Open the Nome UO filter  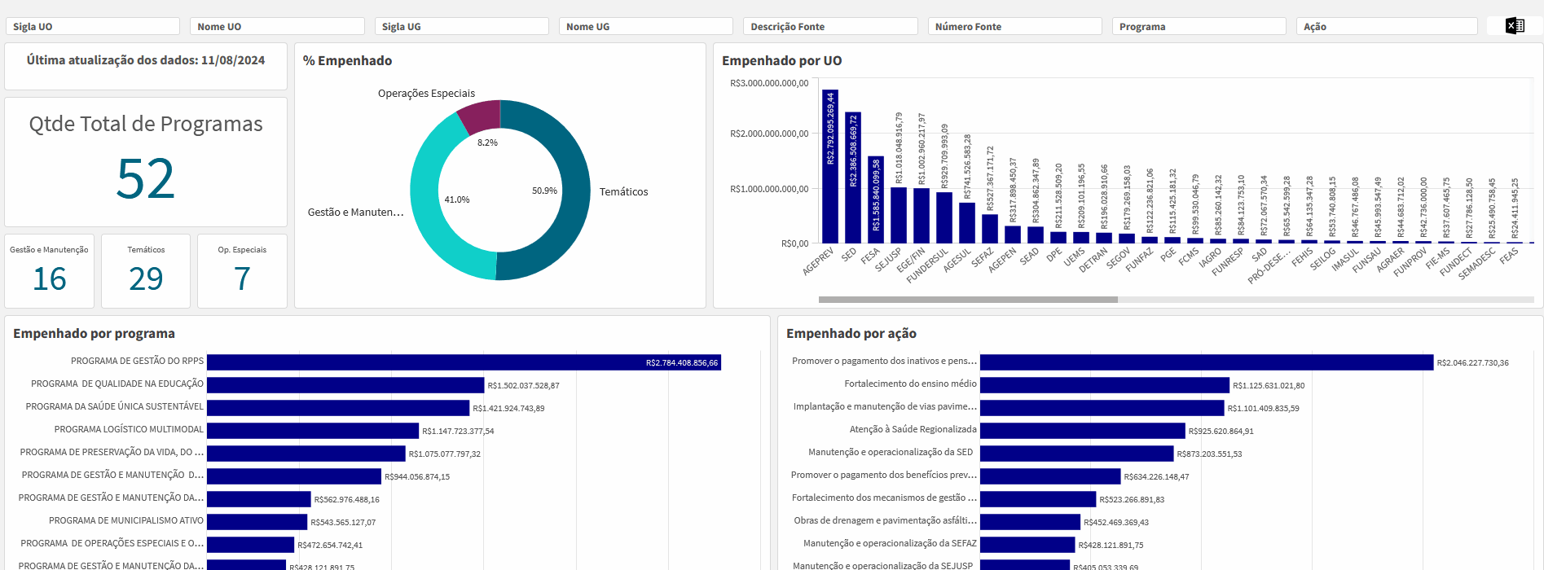[x=276, y=27]
